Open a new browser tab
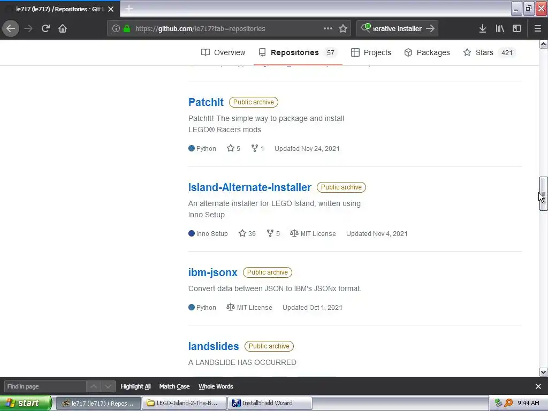 (128, 9)
